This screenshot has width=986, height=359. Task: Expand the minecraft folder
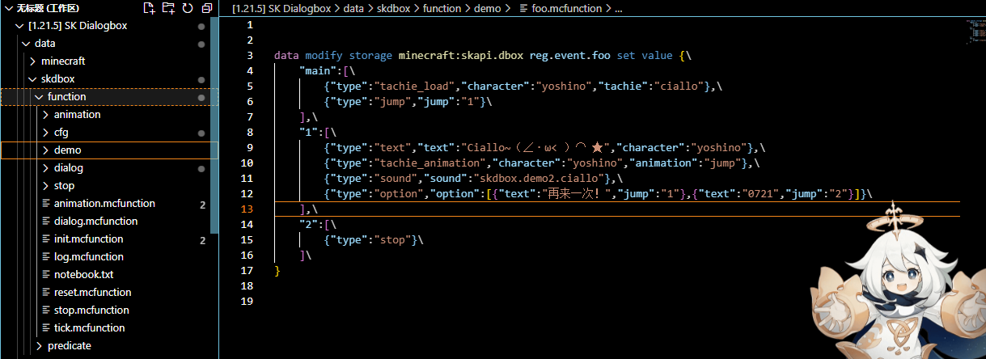tap(32, 61)
